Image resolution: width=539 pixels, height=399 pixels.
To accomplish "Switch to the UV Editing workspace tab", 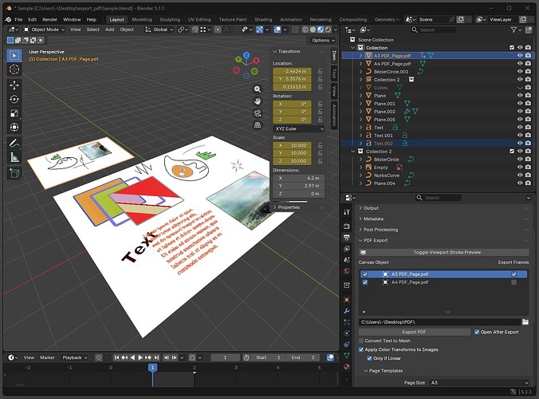I will [x=199, y=20].
